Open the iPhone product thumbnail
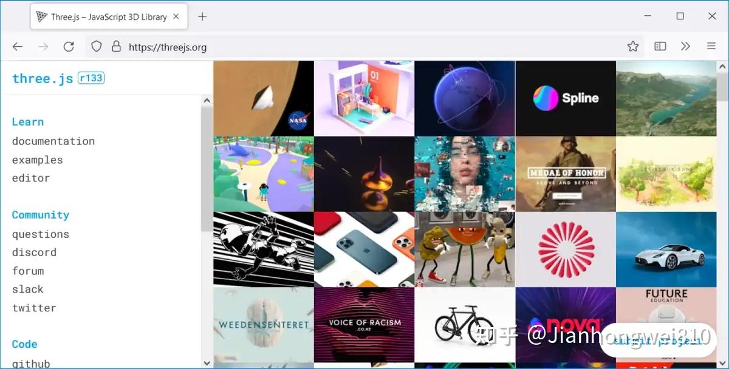The height and width of the screenshot is (369, 729). (364, 249)
